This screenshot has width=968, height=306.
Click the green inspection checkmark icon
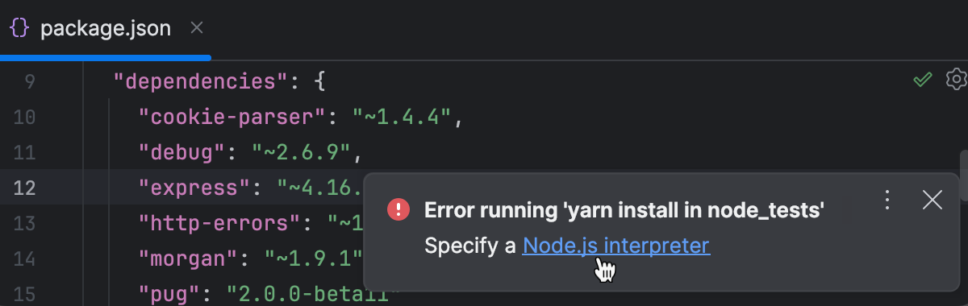click(923, 80)
